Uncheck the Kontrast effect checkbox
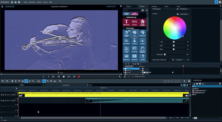The image size is (222, 122). (x=126, y=70)
